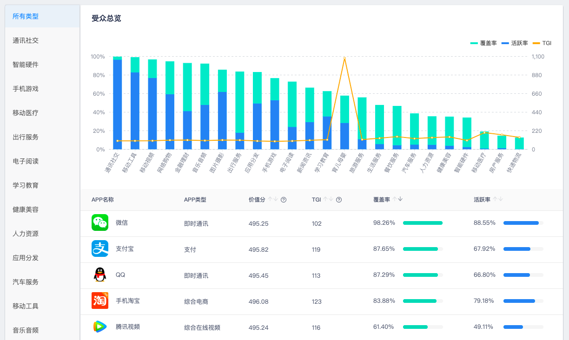Click the TGI peak point above 育儿母婴
The image size is (569, 340).
coord(344,59)
